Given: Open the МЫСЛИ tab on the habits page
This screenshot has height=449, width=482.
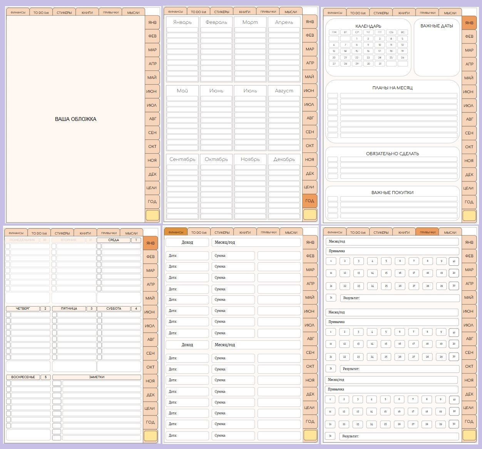Looking at the screenshot, I should click(450, 232).
